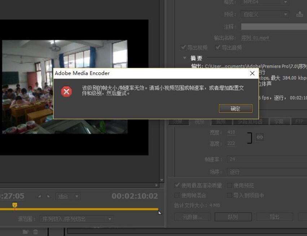The width and height of the screenshot is (307, 236).
Task: Click the trash delete icon at bottom
Action: click(x=35, y=232)
